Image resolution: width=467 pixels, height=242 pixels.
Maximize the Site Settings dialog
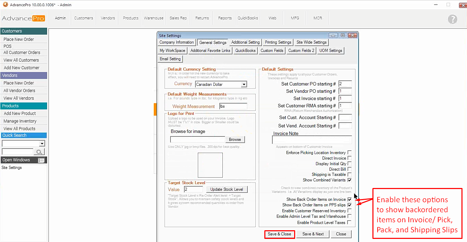click(343, 35)
